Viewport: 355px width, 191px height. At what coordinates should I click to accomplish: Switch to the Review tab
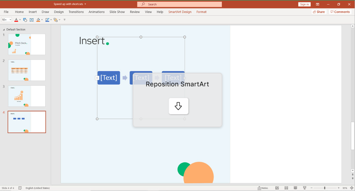pos(135,12)
